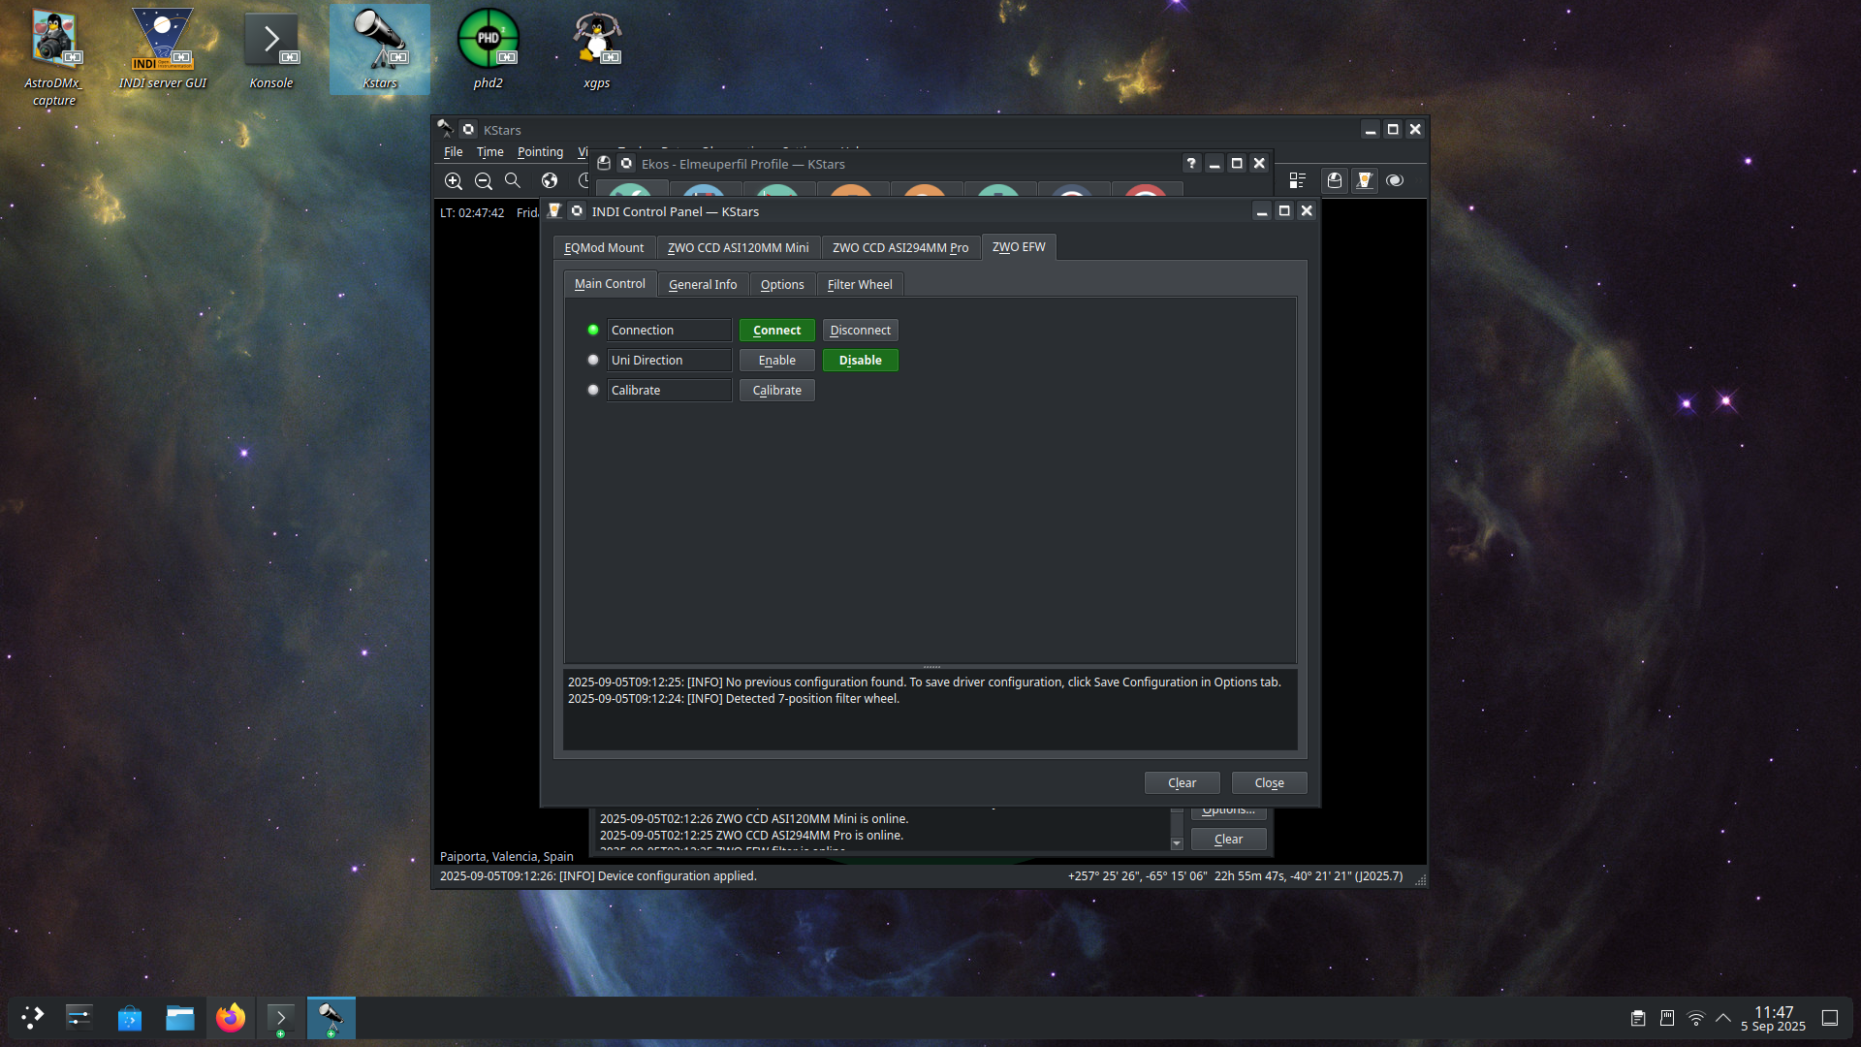Screen dimensions: 1861x1047
Task: Click the "ZWO CCD ASI120MM Mini is online" Ekos log line
Action: click(x=754, y=819)
